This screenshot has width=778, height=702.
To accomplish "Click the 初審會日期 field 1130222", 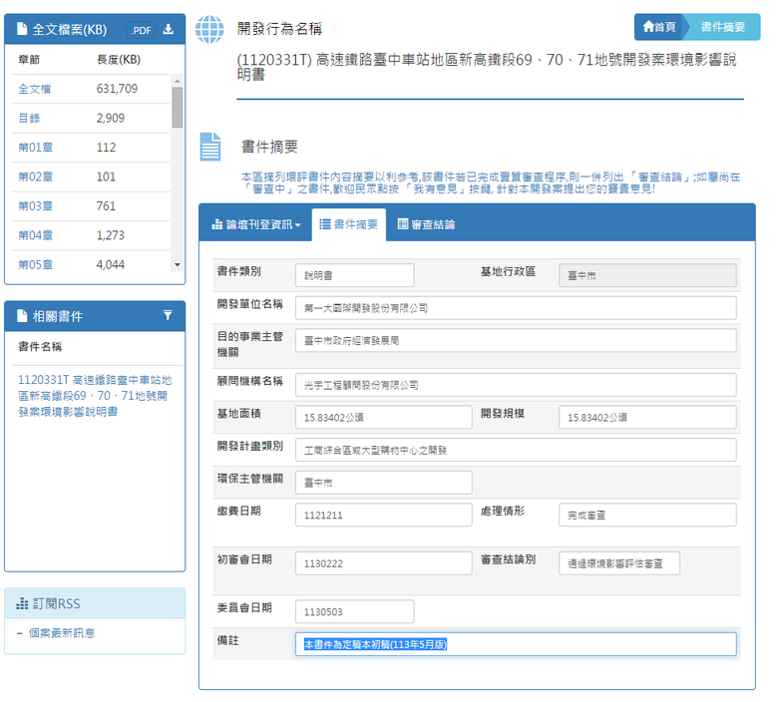I will pos(384,563).
